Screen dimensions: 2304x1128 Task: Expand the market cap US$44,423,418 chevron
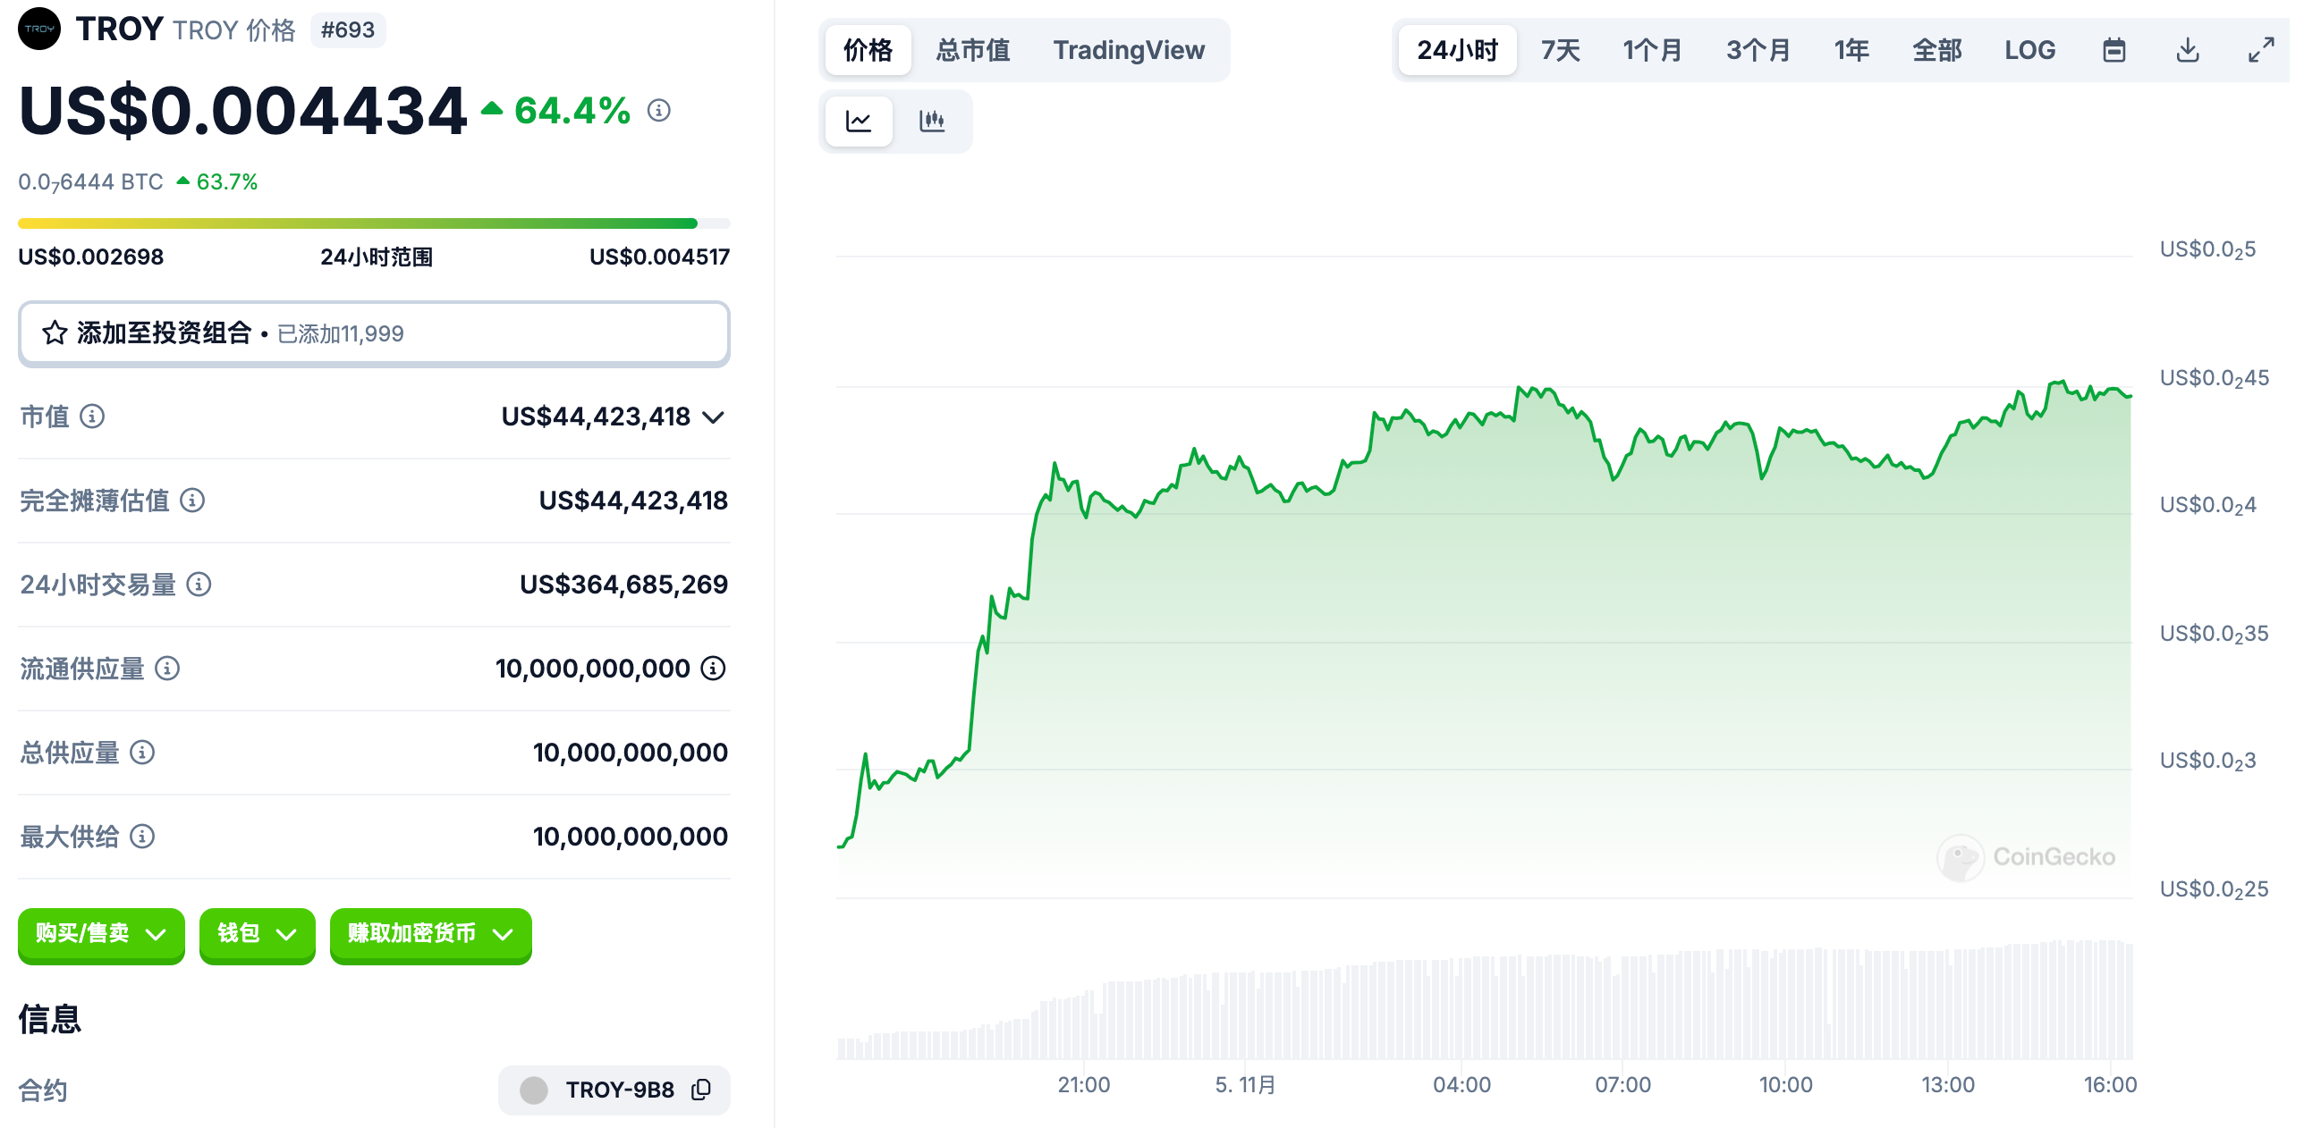point(713,417)
